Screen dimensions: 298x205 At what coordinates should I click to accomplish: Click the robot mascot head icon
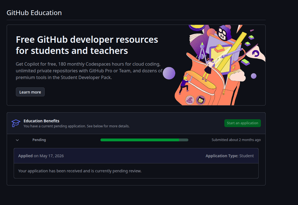pyautogui.click(x=224, y=33)
